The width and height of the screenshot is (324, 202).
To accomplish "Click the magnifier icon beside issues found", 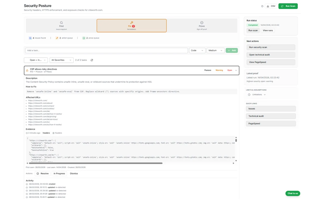I will tap(30, 38).
